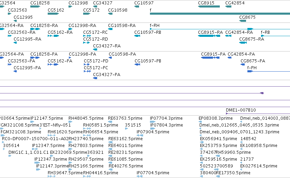Select the CG18258 gene label
The height and width of the screenshot is (178, 290).
(x=40, y=3)
